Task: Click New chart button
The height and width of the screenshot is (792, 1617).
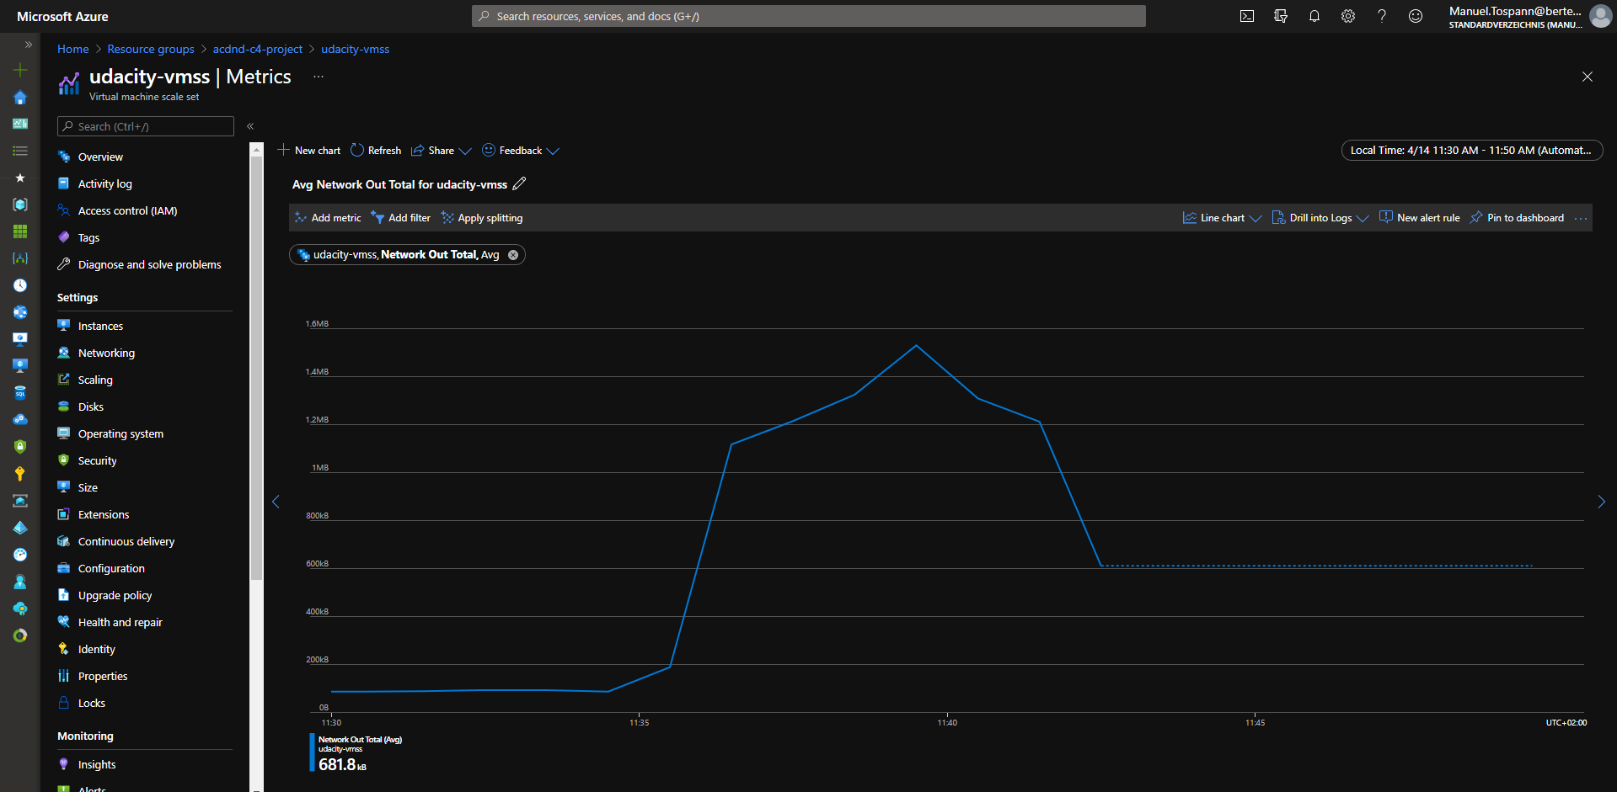Action: point(309,151)
